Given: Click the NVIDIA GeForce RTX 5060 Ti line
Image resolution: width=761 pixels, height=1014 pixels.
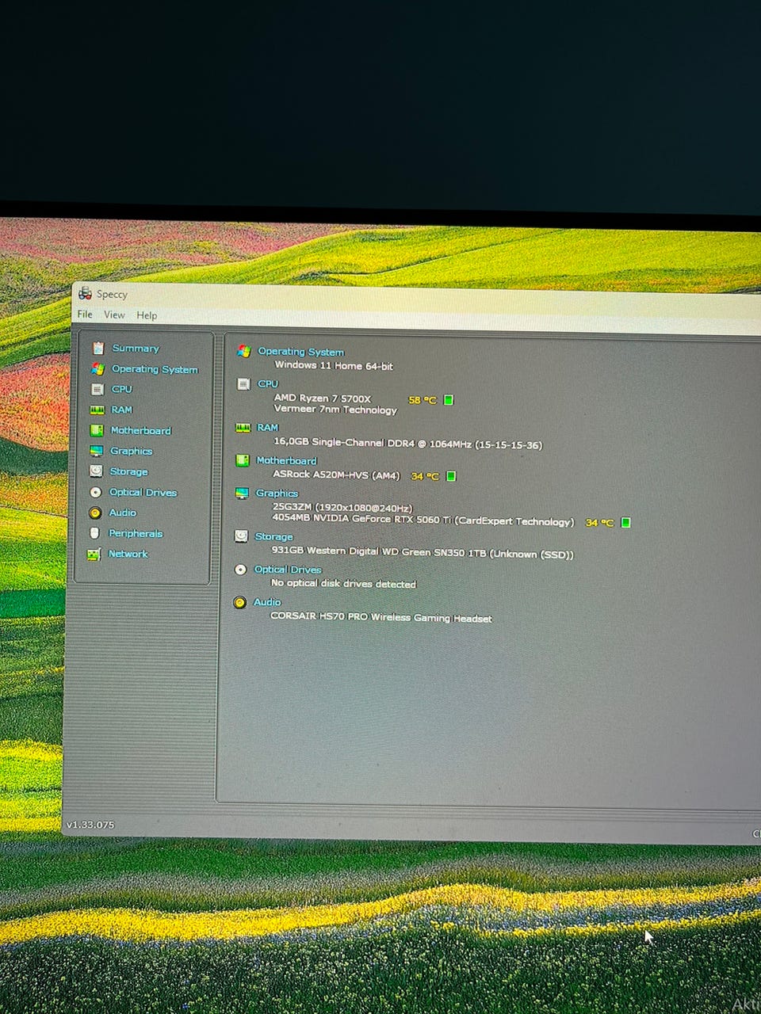Looking at the screenshot, I should [423, 520].
